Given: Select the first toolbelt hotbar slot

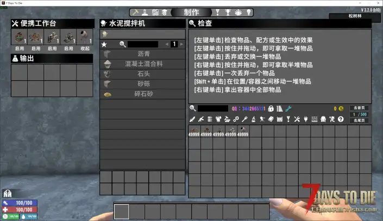Looking at the screenshot, I should (x=121, y=211).
